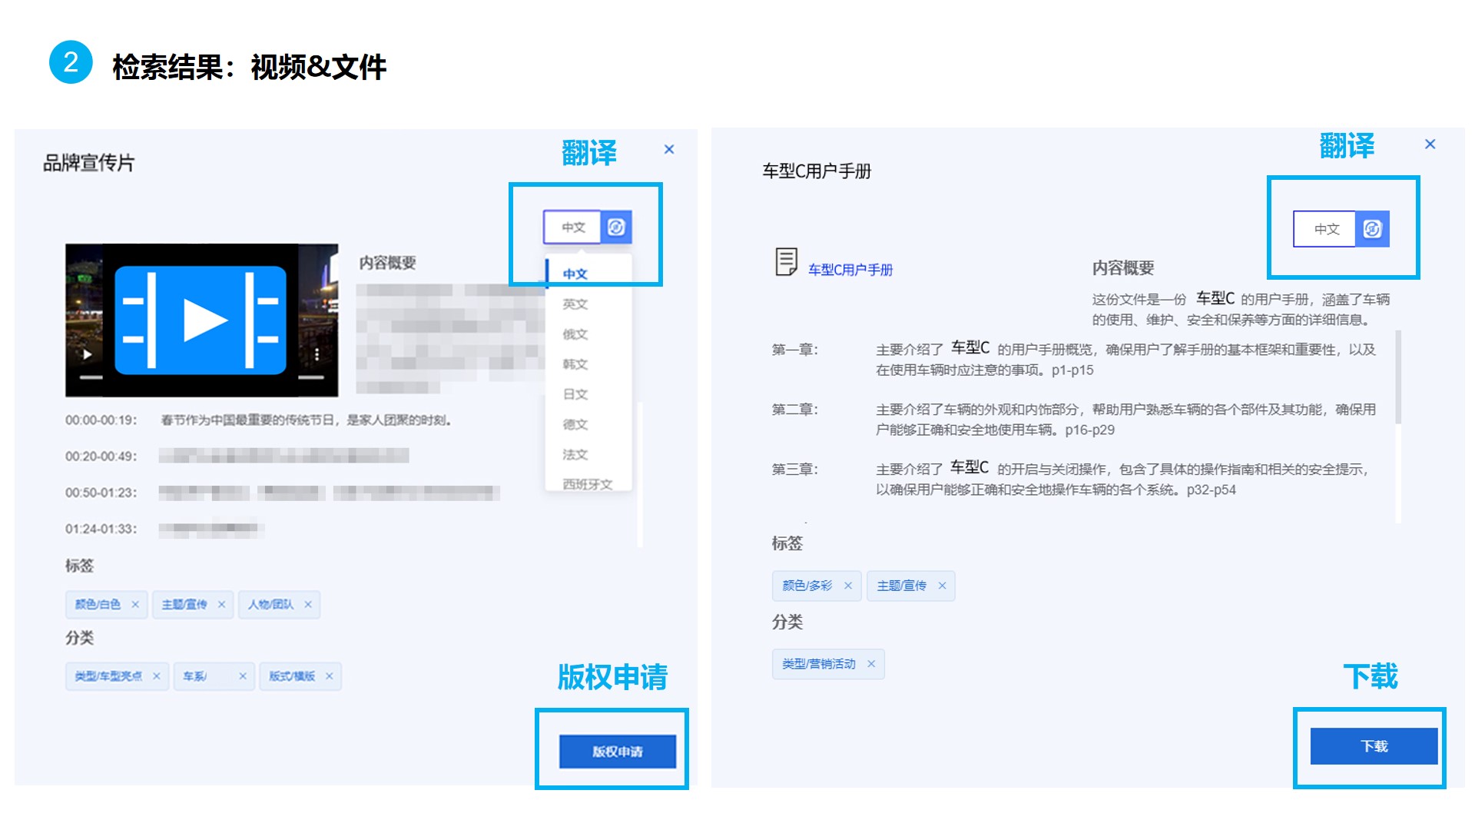Open the language dropdown in user manual panel

pyautogui.click(x=1325, y=229)
